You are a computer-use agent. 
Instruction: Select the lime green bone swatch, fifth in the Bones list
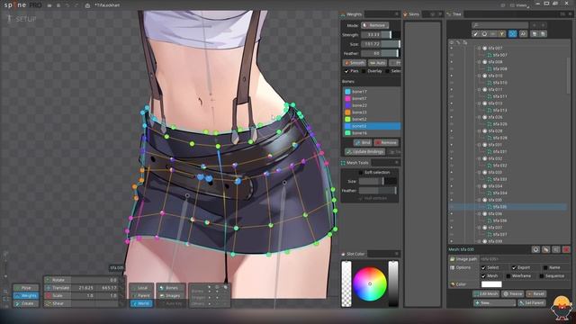347,120
